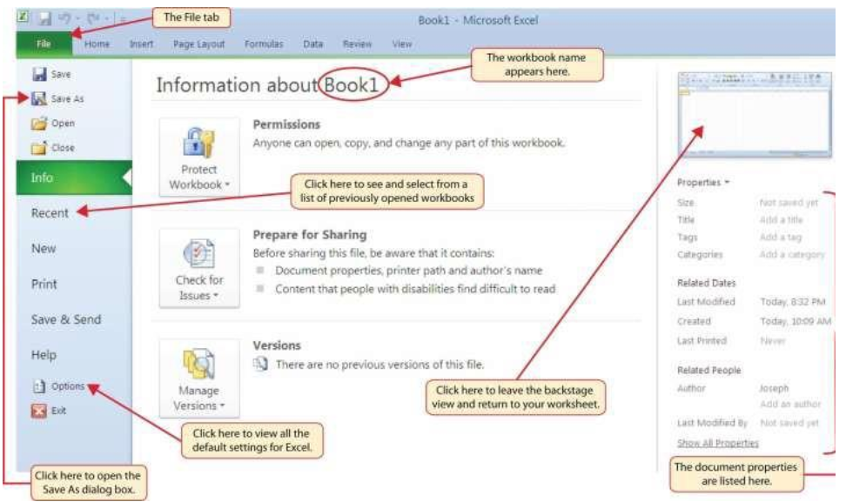Click the Size value 'Not saved yet'

click(789, 203)
